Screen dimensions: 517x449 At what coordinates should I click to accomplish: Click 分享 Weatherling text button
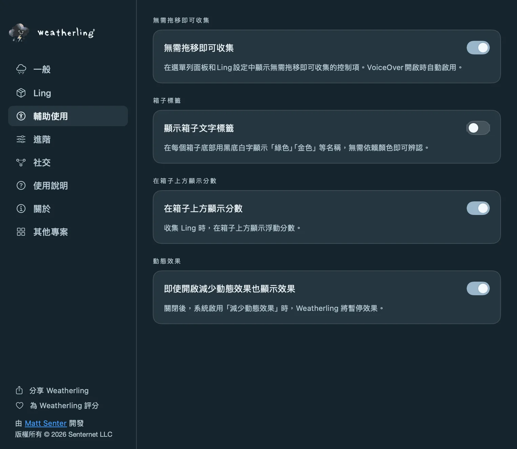pos(59,390)
